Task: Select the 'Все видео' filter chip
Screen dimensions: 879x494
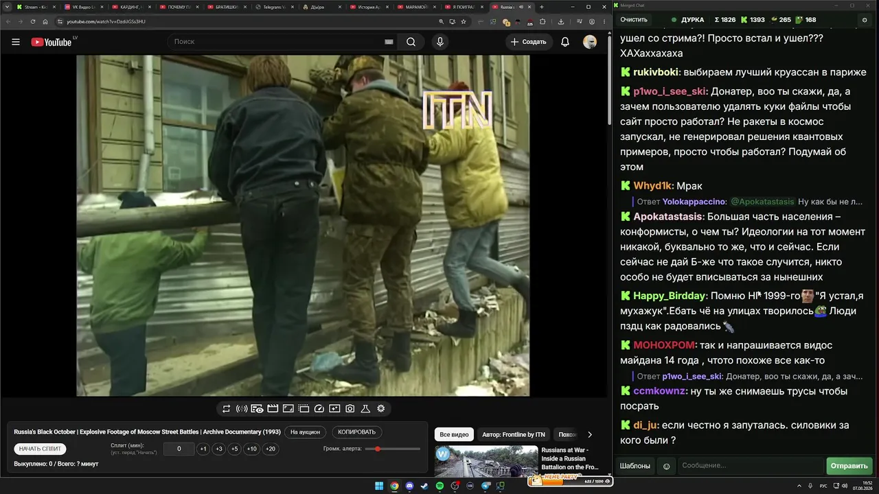Action: pyautogui.click(x=454, y=434)
